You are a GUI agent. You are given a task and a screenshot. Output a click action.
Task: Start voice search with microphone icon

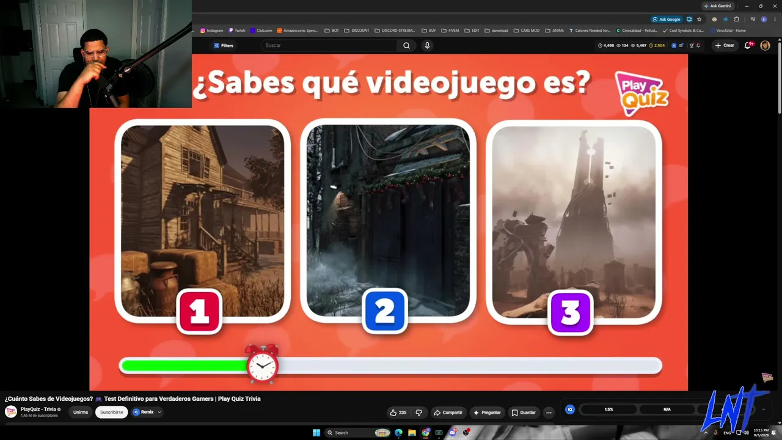pyautogui.click(x=427, y=45)
